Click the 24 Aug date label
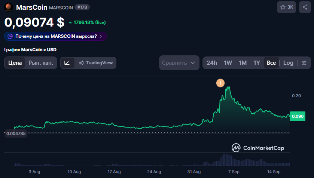This screenshot has height=178, width=314. 154,172
